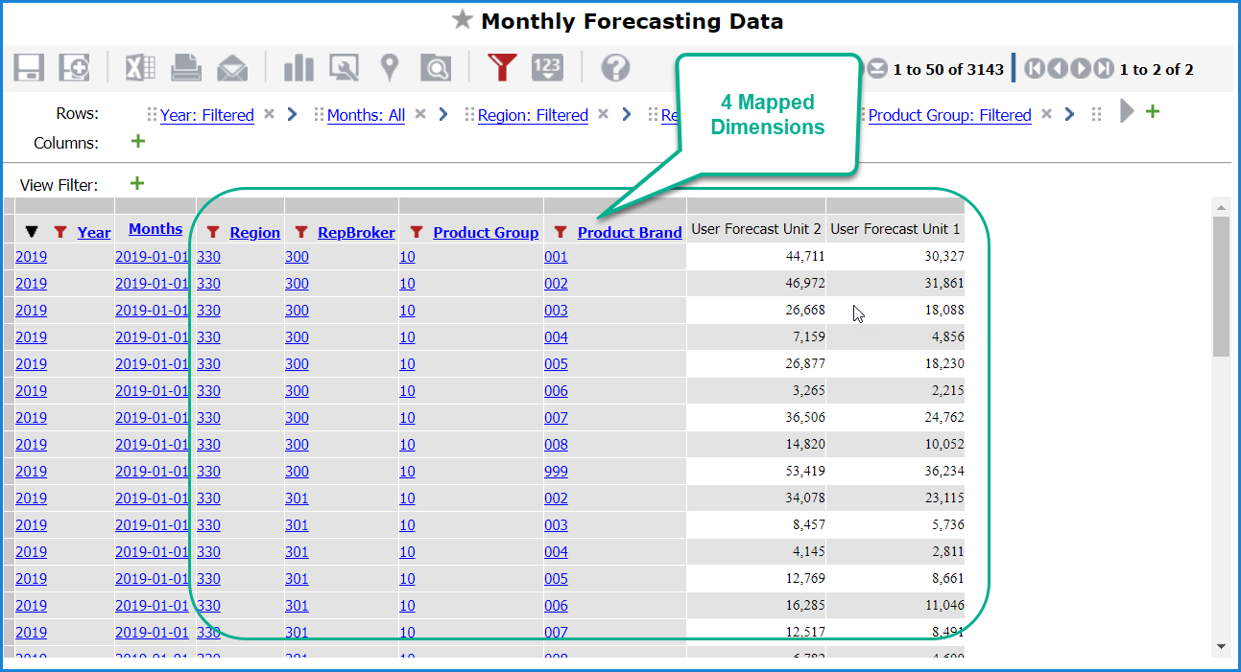Click the black sort triangle by Year
This screenshot has height=672, width=1241.
[33, 232]
